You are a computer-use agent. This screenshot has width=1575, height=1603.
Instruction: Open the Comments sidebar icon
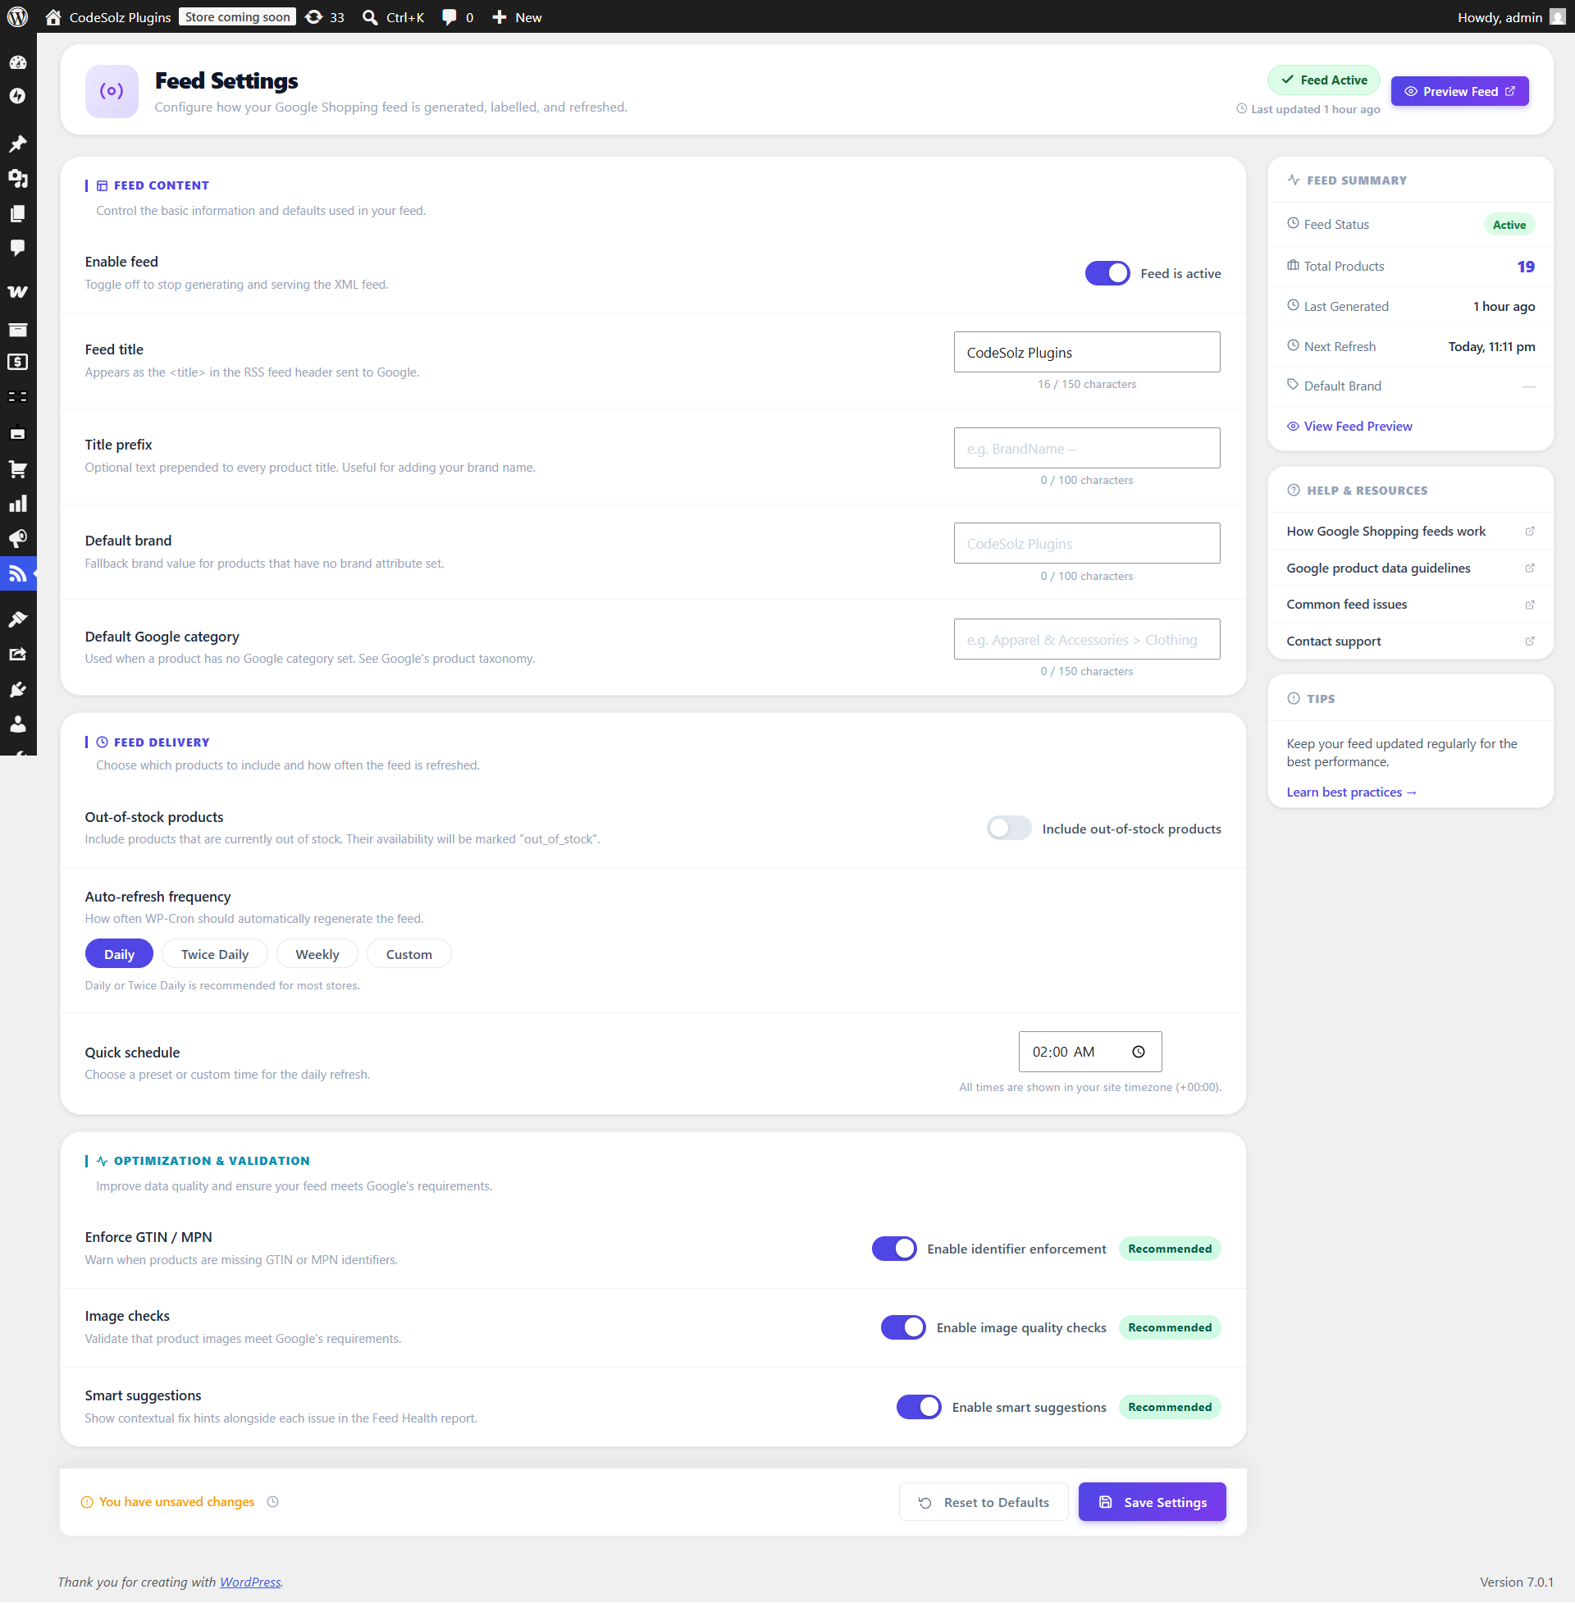point(17,248)
